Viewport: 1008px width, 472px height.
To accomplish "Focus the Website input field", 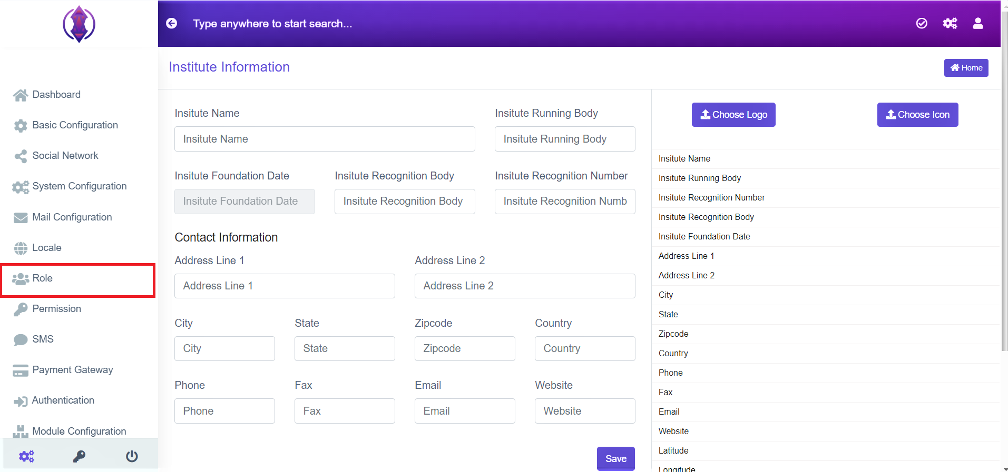I will coord(585,411).
